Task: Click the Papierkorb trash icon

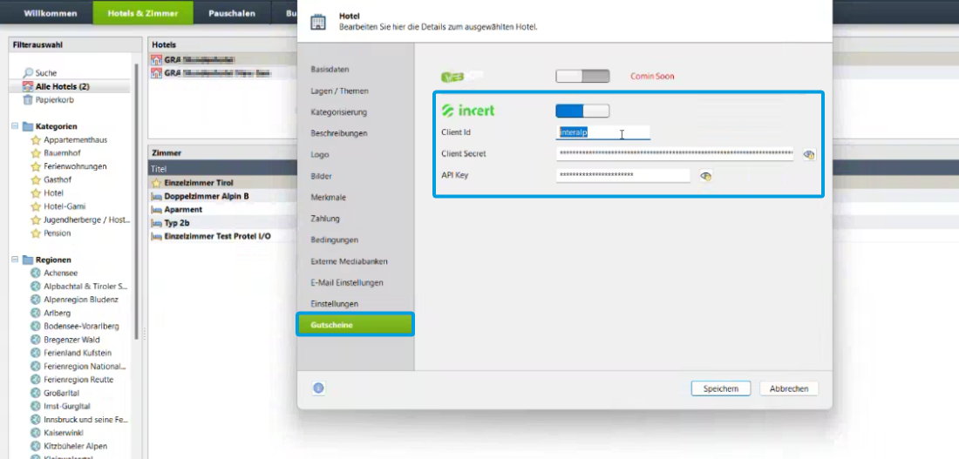Action: coord(28,99)
